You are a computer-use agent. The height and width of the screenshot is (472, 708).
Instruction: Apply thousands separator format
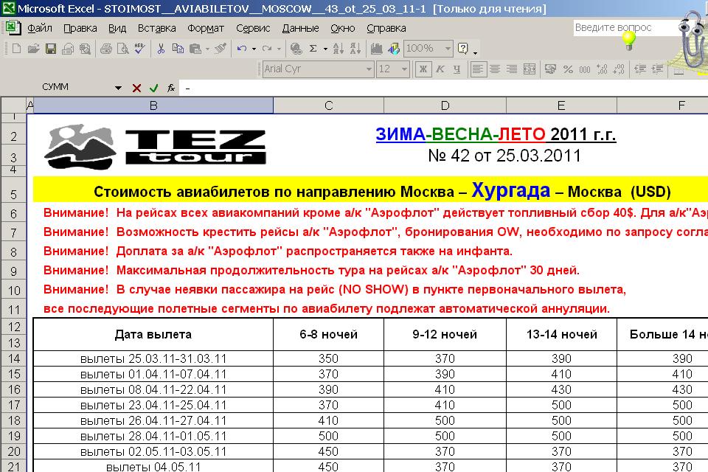coord(585,69)
